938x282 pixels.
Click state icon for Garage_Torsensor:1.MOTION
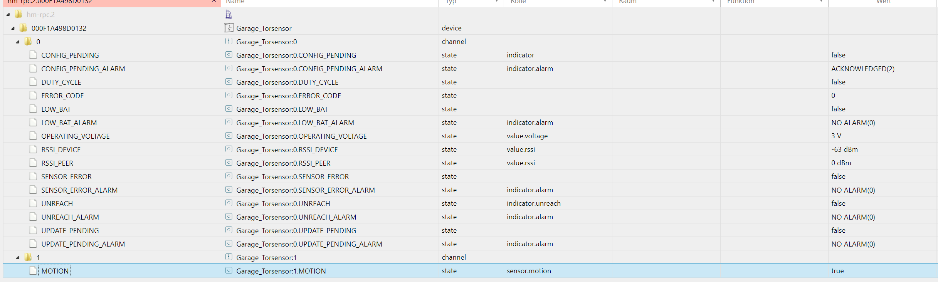coord(229,270)
